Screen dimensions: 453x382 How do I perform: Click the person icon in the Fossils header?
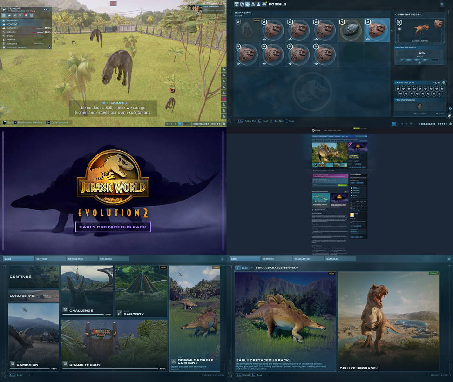click(x=258, y=4)
